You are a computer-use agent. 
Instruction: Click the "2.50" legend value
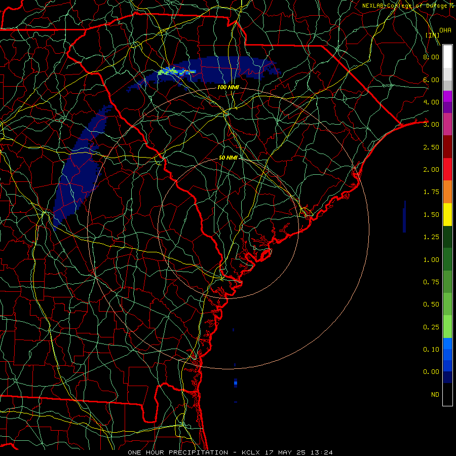tap(431, 147)
